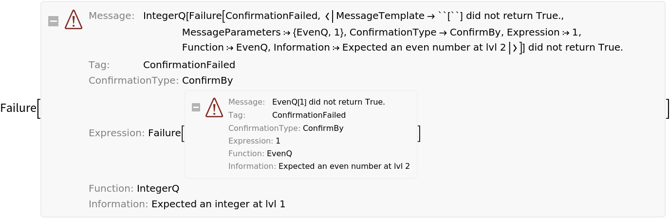Image resolution: width=670 pixels, height=218 pixels.
Task: Click the "Failure" head before the nested box
Action: coord(164,133)
